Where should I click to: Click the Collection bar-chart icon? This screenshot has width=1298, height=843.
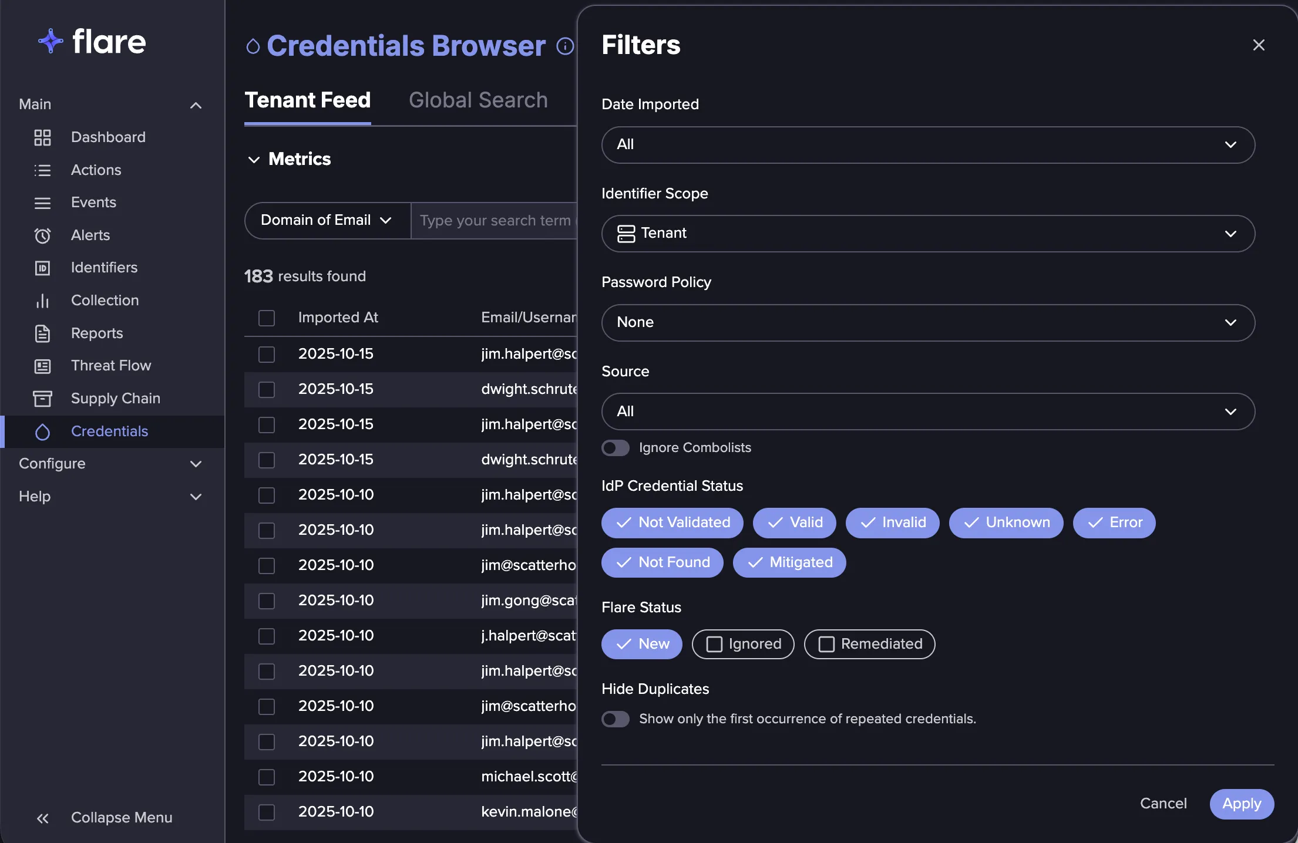42,301
